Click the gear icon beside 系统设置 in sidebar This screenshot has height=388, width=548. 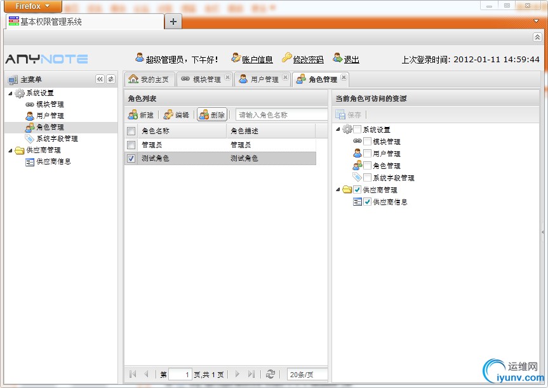20,93
